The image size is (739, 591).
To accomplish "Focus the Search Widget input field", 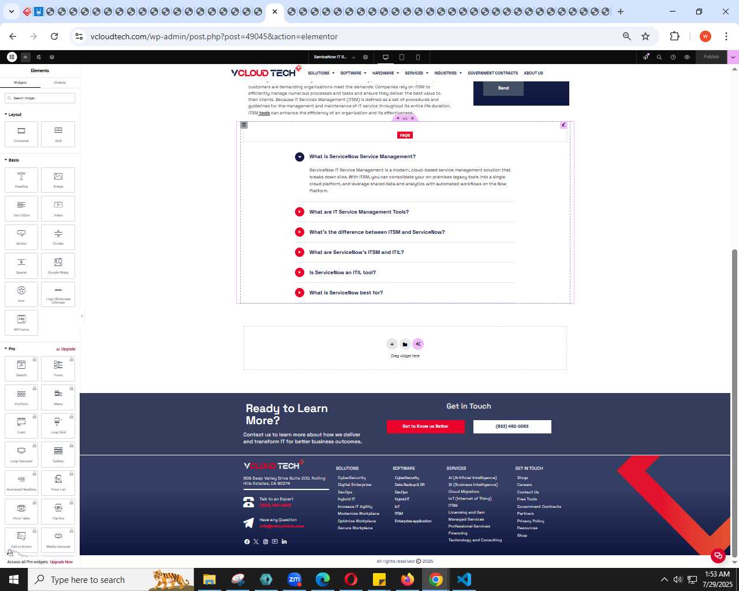I will click(x=40, y=98).
